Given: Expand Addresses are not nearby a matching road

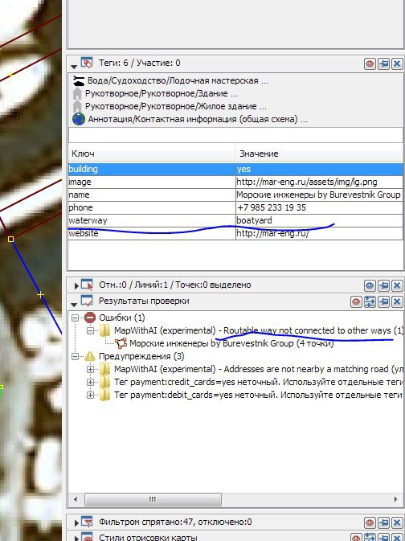Looking at the screenshot, I should (x=90, y=369).
